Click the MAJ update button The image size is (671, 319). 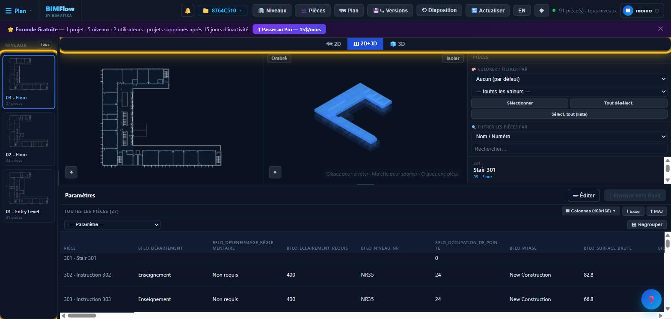[x=656, y=211]
